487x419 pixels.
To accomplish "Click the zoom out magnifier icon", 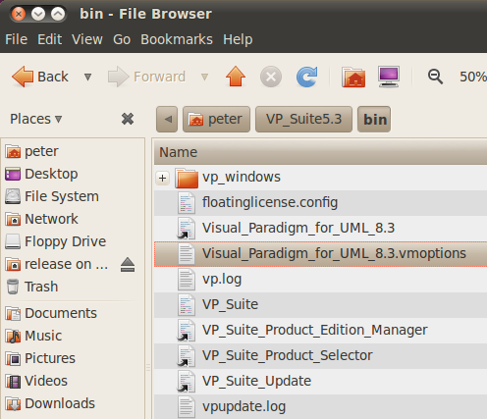I will point(435,77).
